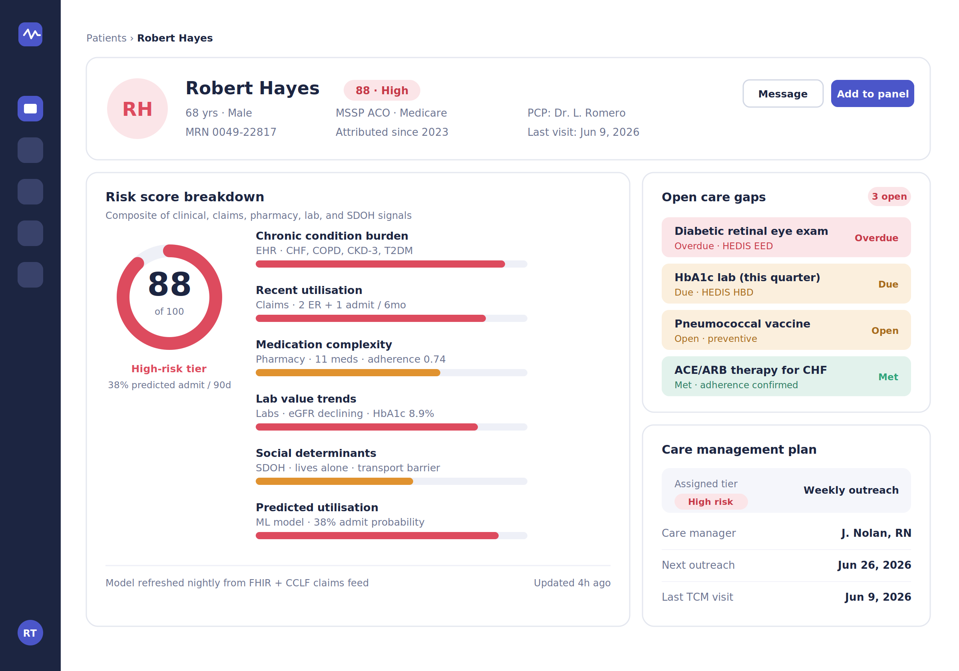Image resolution: width=959 pixels, height=671 pixels.
Task: Click the Predicted utilisation progress bar
Action: tap(391, 535)
